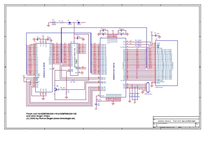Select the R1 1K resistor next to the battery

(x=62, y=23)
